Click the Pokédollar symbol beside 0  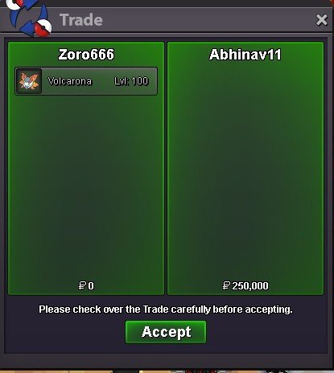click(x=82, y=285)
